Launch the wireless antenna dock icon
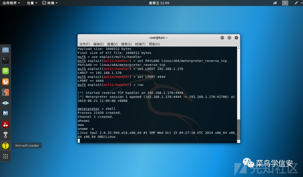Screen dimensions: 303x177 [5, 135]
